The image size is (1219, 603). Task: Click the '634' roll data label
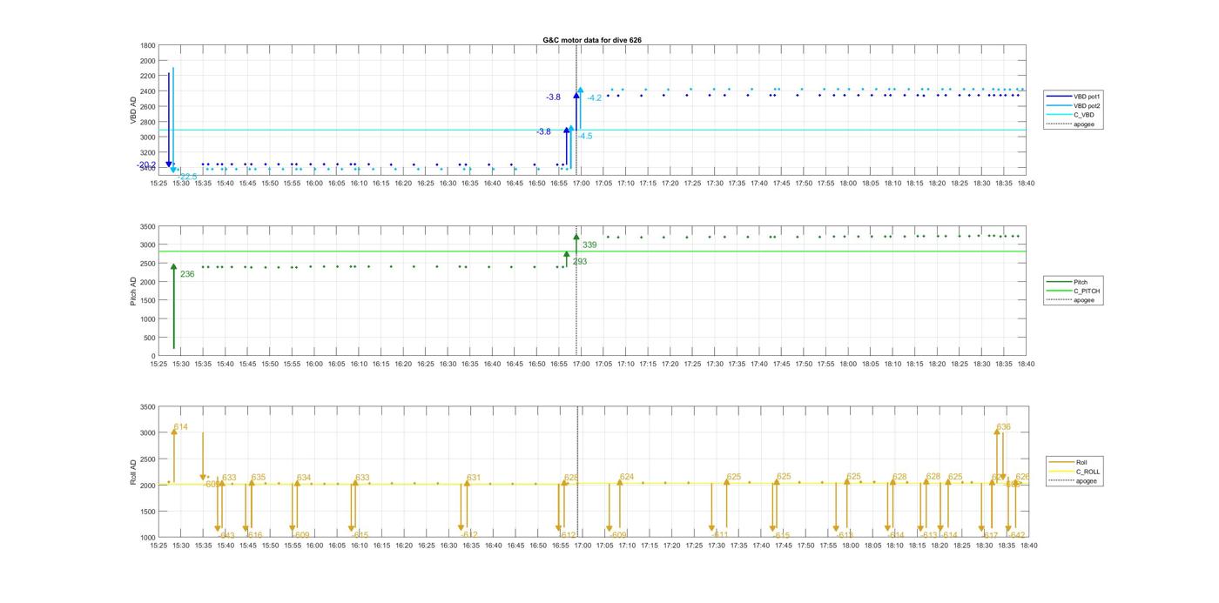[304, 478]
